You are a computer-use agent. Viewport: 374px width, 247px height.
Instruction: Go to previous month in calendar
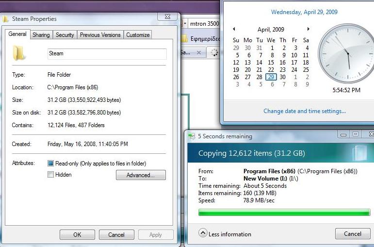tap(234, 29)
